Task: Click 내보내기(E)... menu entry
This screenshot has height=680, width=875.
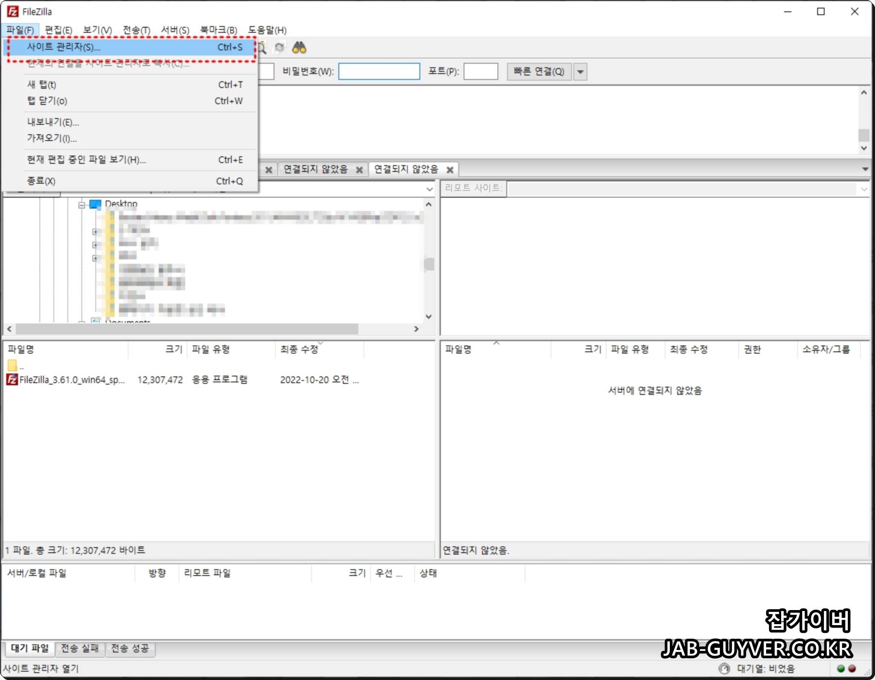Action: click(x=130, y=122)
